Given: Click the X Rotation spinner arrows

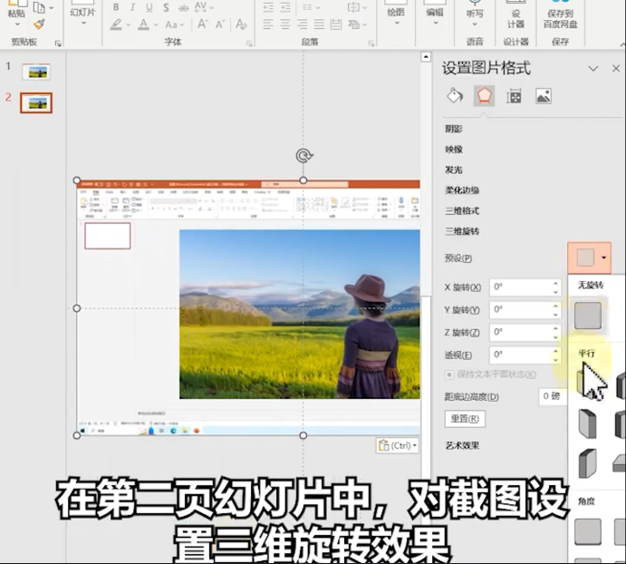Looking at the screenshot, I should 555,287.
